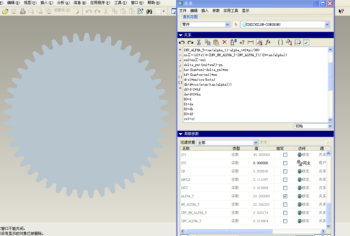Open the 初始 dropdown below relations editor
This screenshot has height=236, width=350.
click(x=330, y=126)
